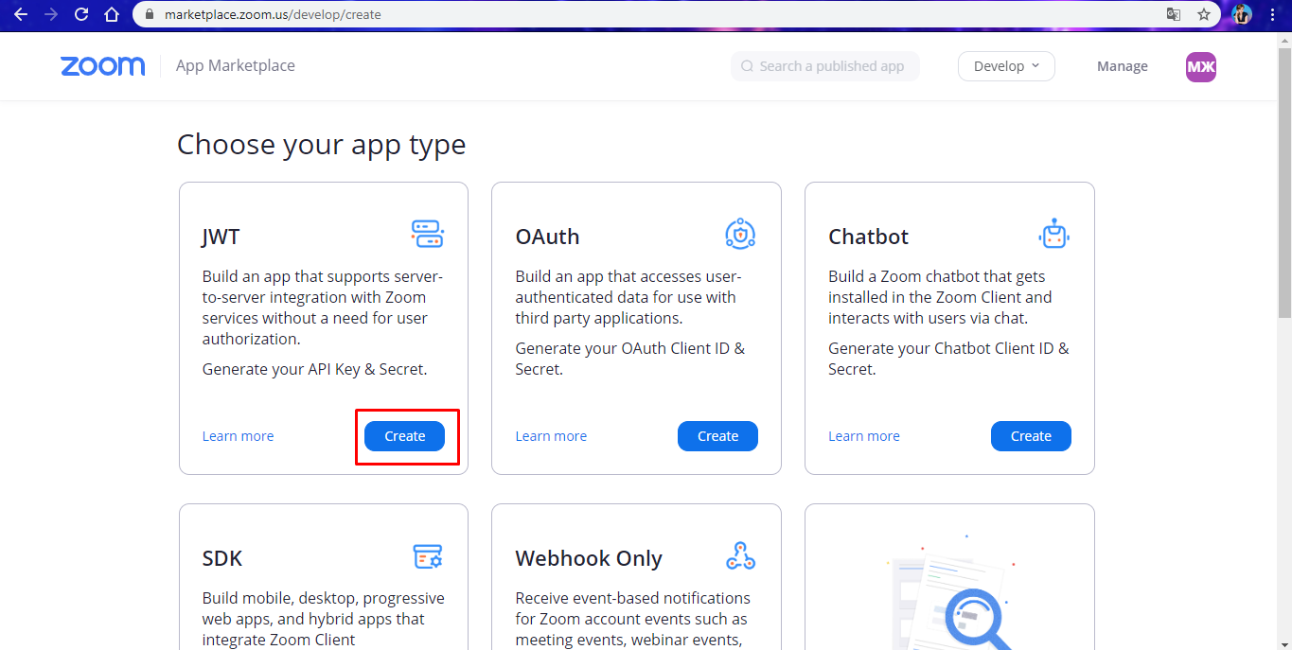Click the OAuth shield icon
The image size is (1292, 650).
[x=740, y=234]
